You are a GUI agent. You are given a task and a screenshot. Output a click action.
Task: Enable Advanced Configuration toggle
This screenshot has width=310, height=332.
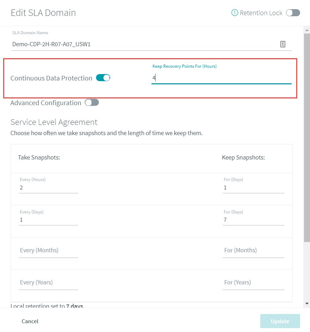click(92, 102)
